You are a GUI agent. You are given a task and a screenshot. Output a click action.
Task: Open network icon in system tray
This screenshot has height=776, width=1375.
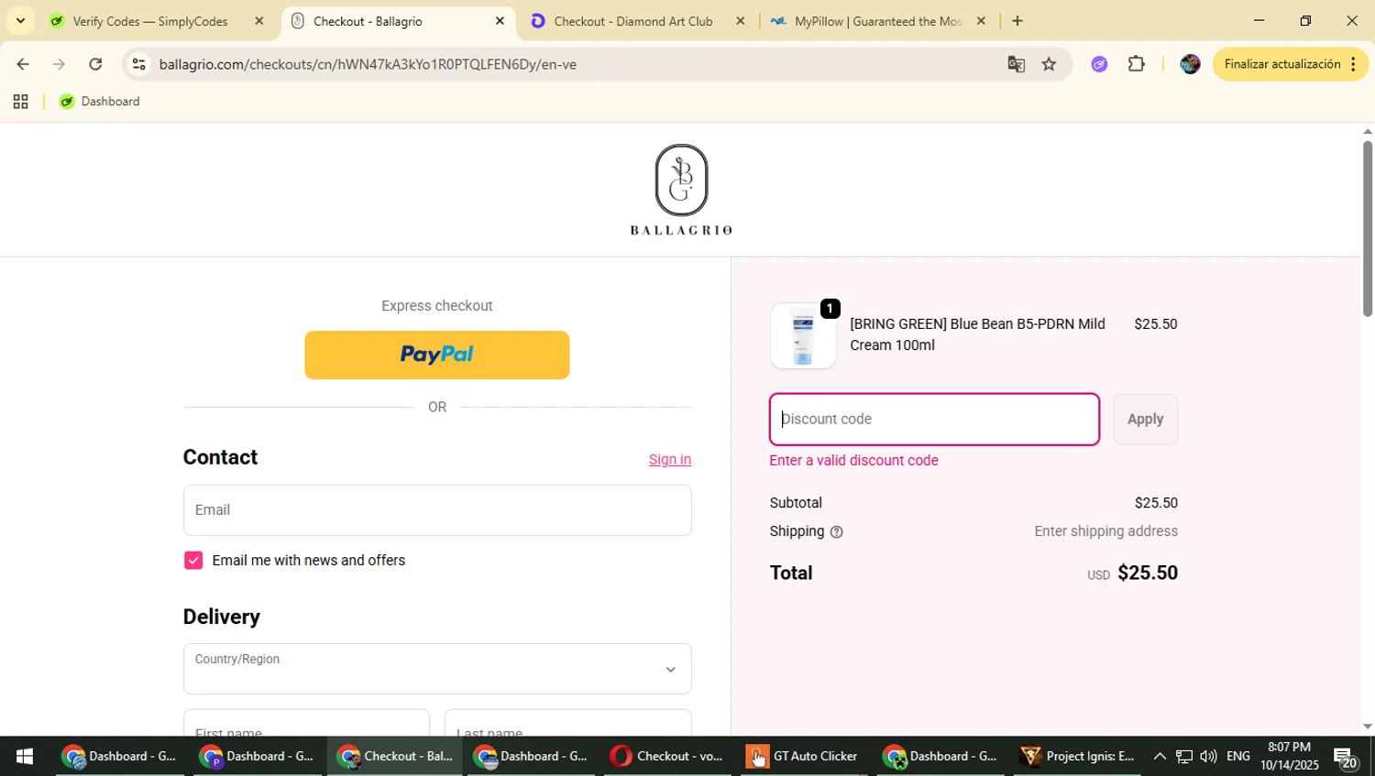1184,756
